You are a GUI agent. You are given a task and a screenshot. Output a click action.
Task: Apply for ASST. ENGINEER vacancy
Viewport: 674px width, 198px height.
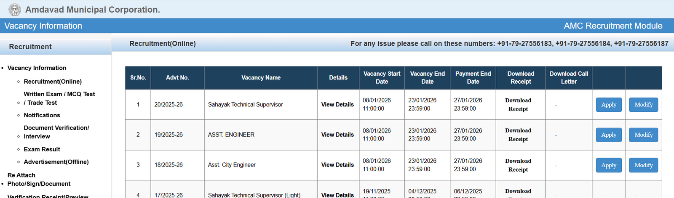coord(609,135)
